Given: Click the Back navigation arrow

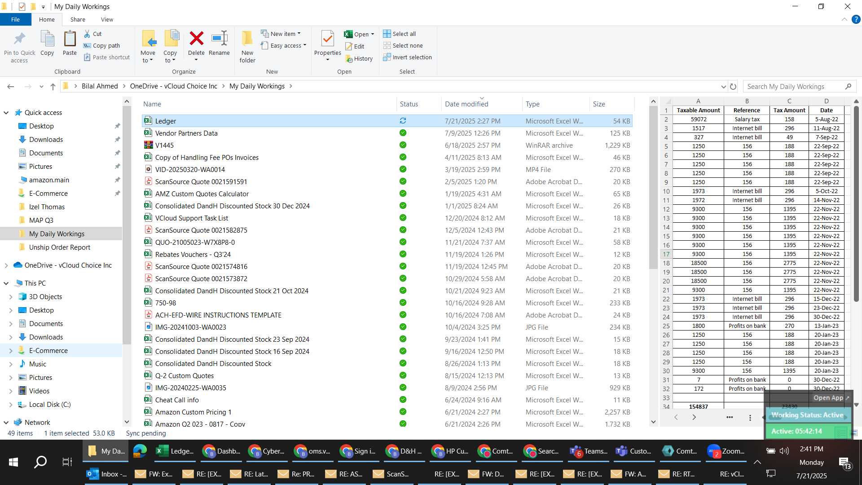Looking at the screenshot, I should pyautogui.click(x=11, y=86).
